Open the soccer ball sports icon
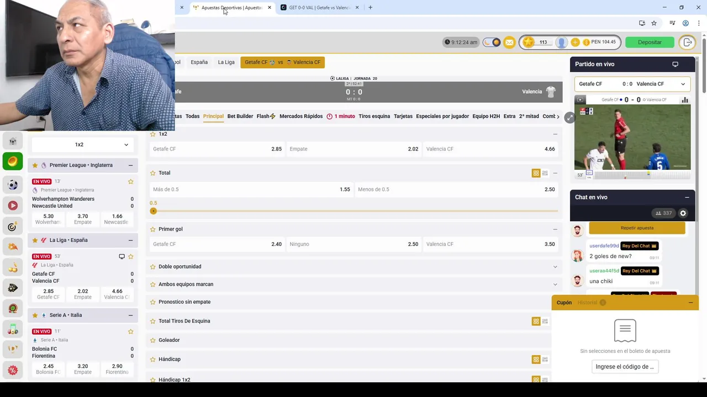The image size is (707, 397). pyautogui.click(x=13, y=185)
